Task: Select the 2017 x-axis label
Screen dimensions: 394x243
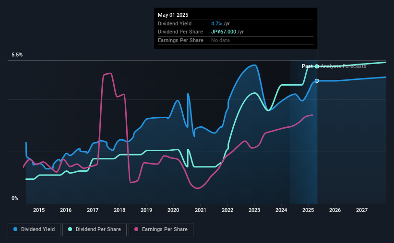Action: point(93,210)
